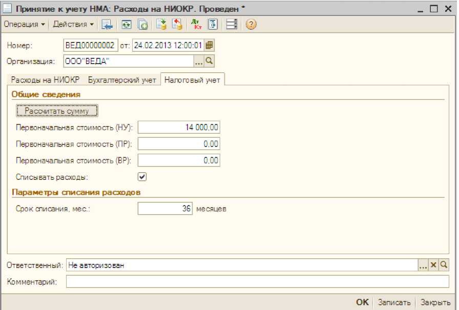Click the Find in list toolbar icon

107,25
